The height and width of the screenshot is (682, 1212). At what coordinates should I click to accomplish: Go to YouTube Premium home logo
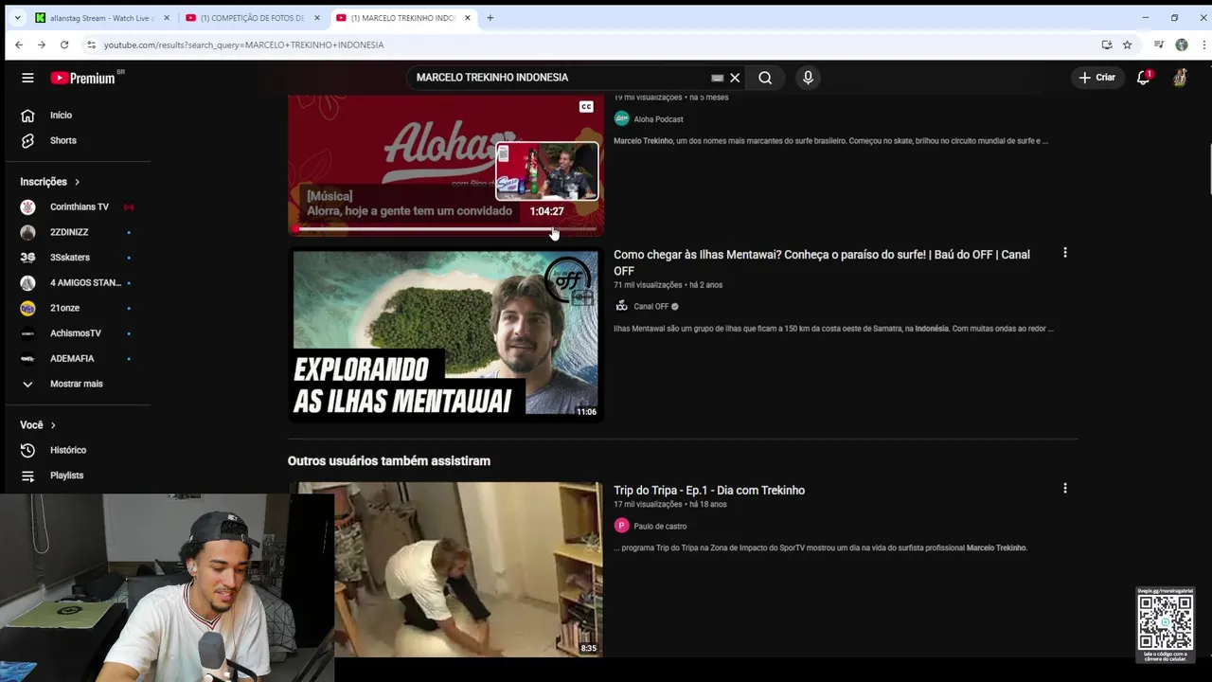pos(82,78)
